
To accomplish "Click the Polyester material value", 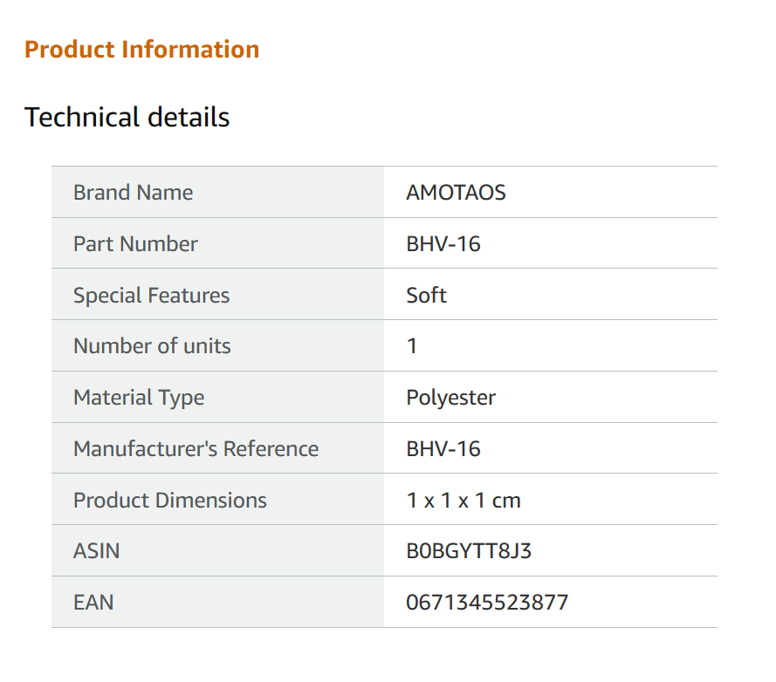I will (450, 398).
